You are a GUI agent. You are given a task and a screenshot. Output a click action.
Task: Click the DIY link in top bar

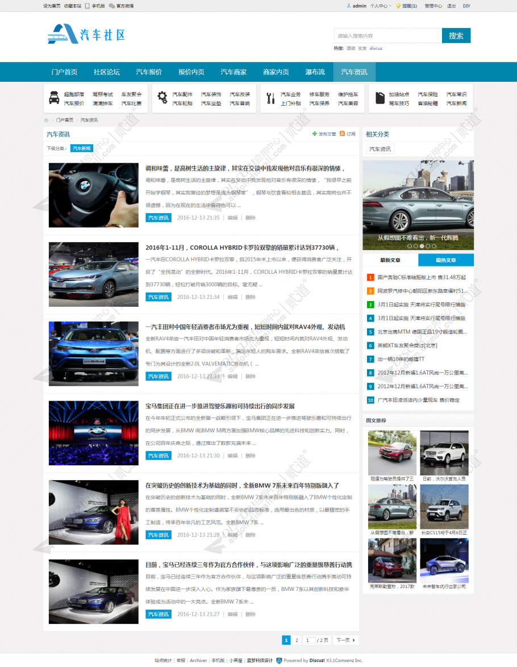click(466, 6)
